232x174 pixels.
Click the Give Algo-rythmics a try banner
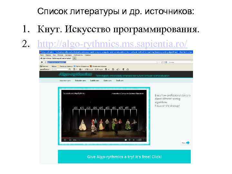[124, 157]
